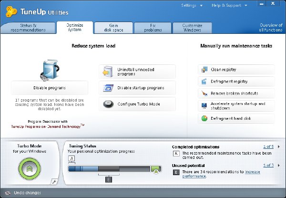Go to next completed optimization arrow
The image size is (286, 198).
click(279, 146)
